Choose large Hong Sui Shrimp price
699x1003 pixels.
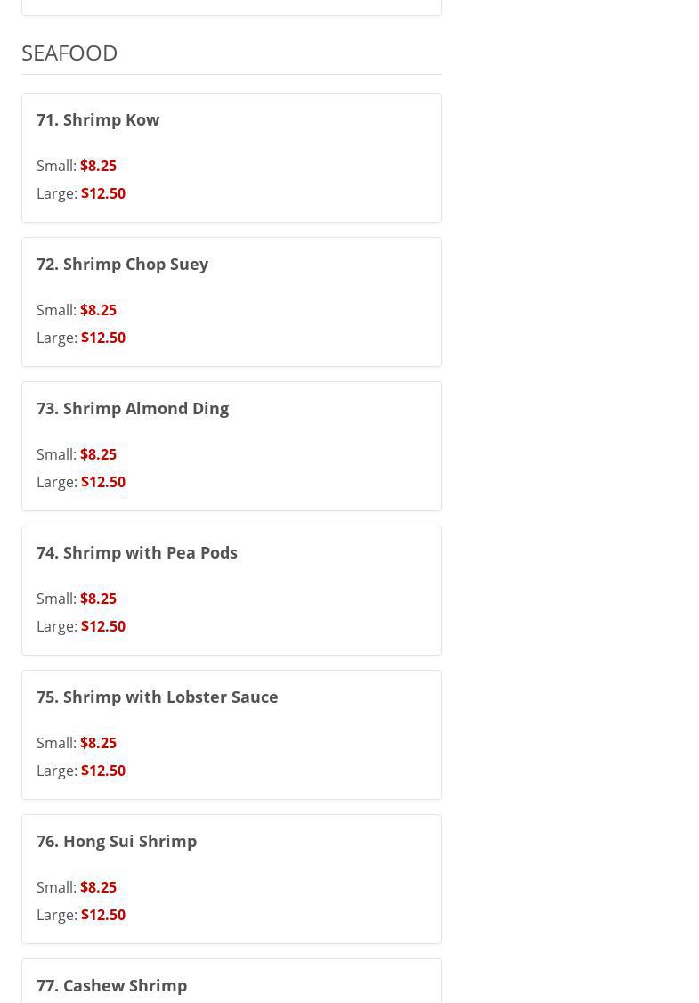click(103, 915)
